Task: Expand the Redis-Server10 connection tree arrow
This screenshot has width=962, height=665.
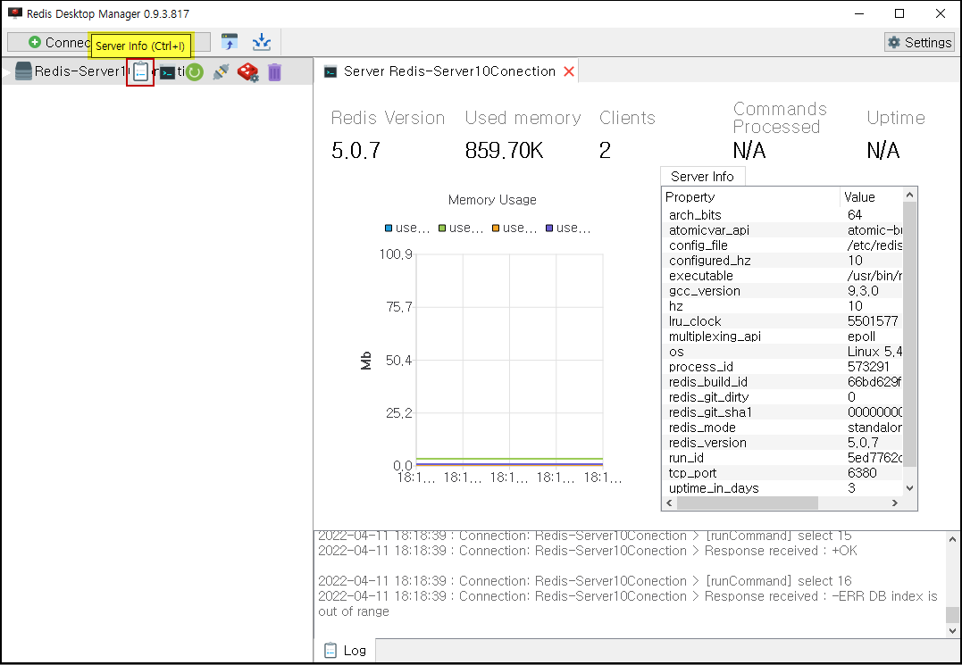Action: point(7,72)
